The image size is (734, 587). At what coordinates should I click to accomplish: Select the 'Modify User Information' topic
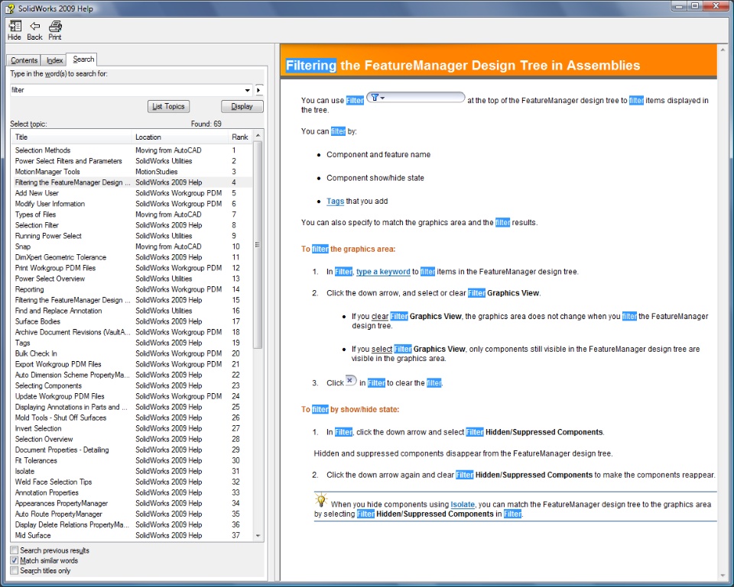[132, 204]
